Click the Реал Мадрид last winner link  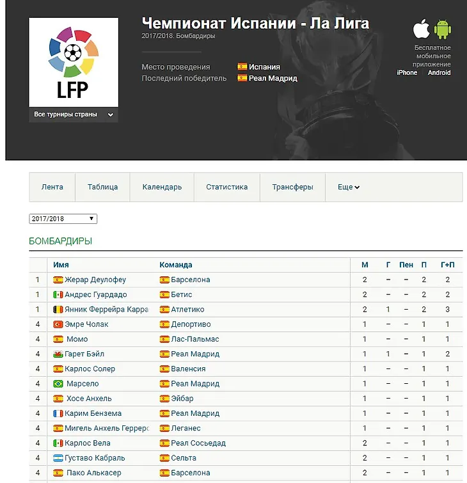tap(273, 78)
